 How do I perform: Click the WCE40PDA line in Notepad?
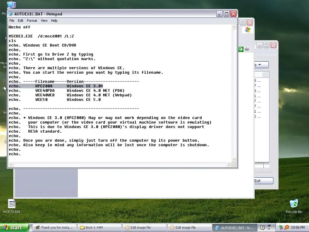tap(67, 91)
